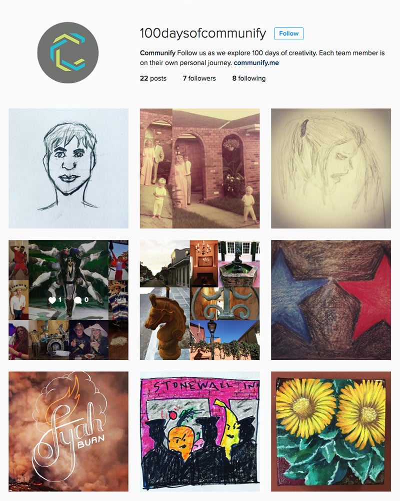400x501 pixels.
Task: Open the costume photo collage post
Action: pos(68,300)
